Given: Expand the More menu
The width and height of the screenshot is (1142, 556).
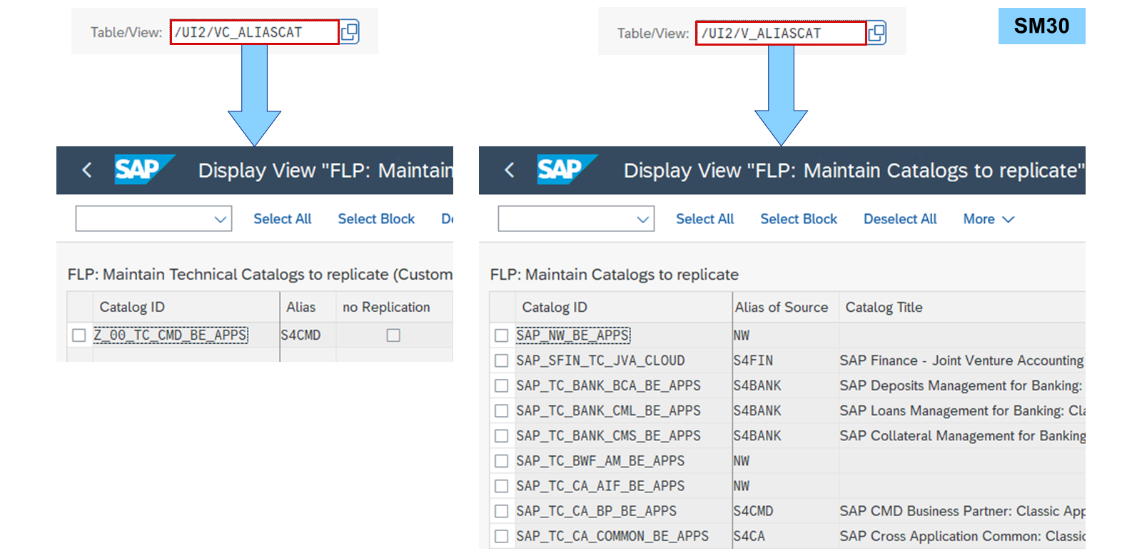Looking at the screenshot, I should pos(989,219).
